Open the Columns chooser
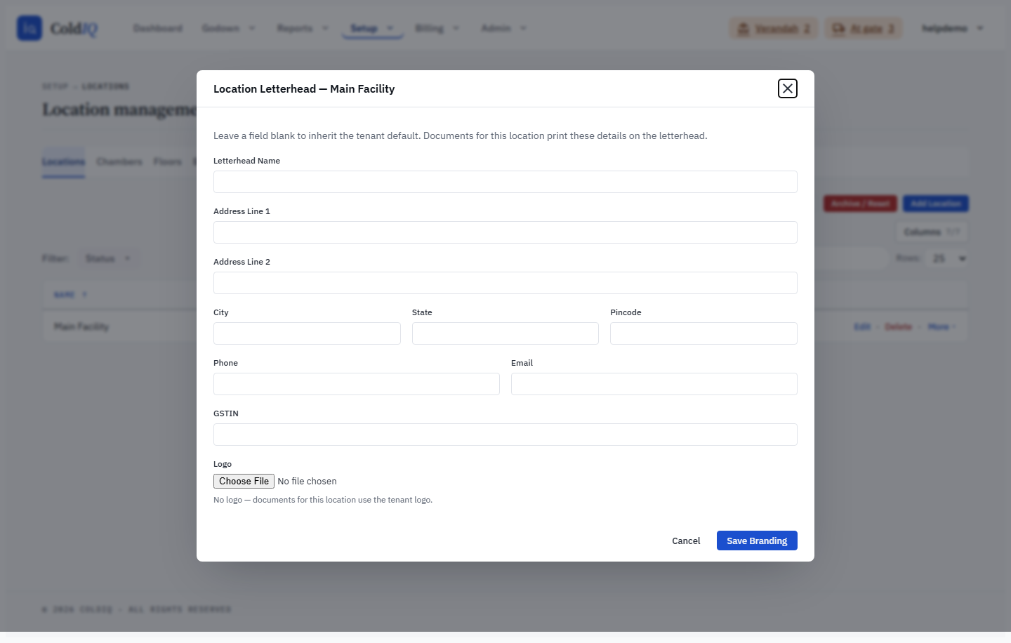Image resolution: width=1011 pixels, height=643 pixels. coord(932,232)
